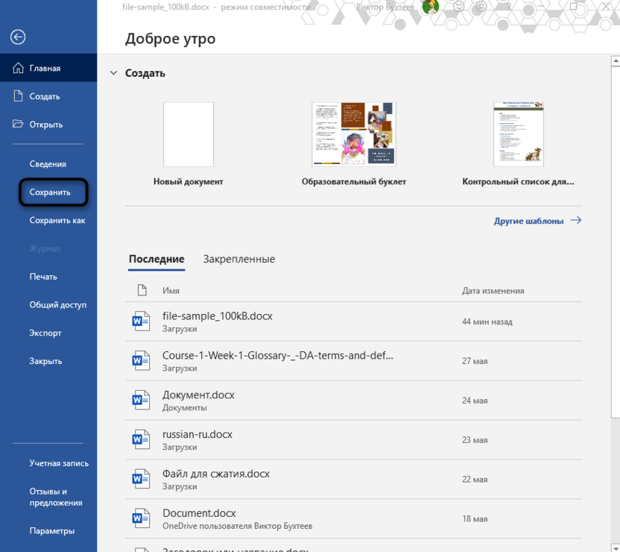620x552 pixels.
Task: Click the Word icon of russian-ru.docx
Action: [x=141, y=439]
